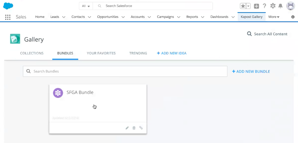Focus the Search Bundles field
The image size is (298, 143).
coord(125,71)
